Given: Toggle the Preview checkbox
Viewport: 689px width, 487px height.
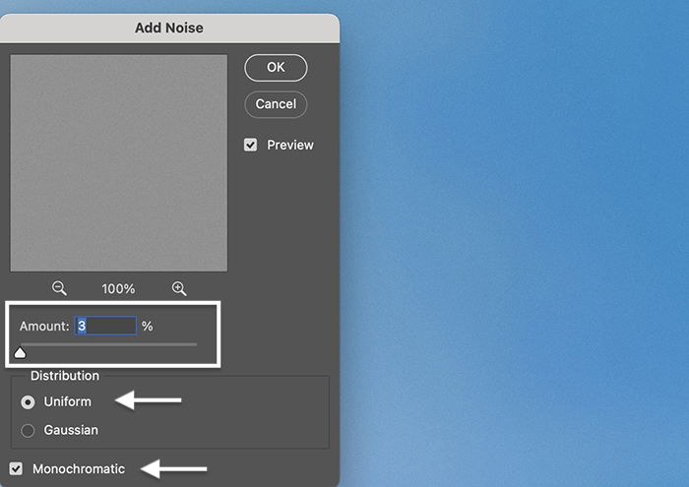Looking at the screenshot, I should (x=250, y=145).
